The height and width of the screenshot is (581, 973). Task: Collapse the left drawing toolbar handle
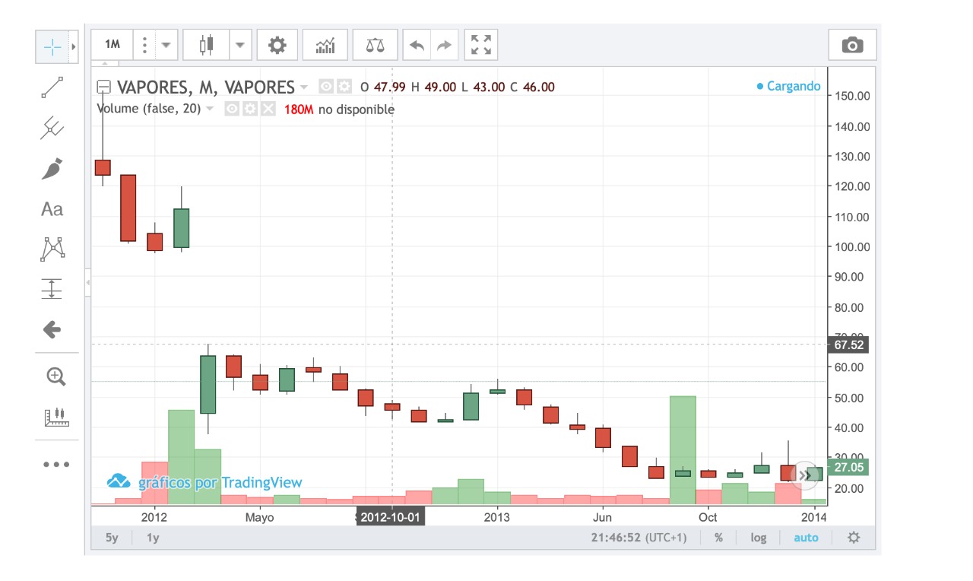coord(87,283)
